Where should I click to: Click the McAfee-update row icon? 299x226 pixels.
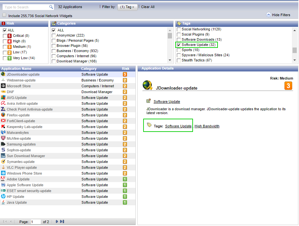pos(3,138)
